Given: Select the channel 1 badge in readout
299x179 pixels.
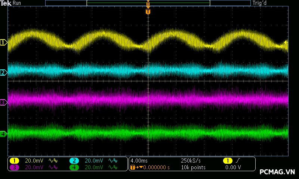Looking at the screenshot, I should click(14, 160).
